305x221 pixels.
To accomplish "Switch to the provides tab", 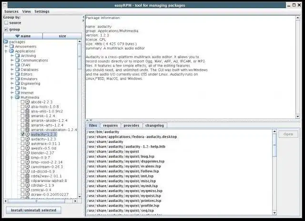I will pyautogui.click(x=132, y=125).
